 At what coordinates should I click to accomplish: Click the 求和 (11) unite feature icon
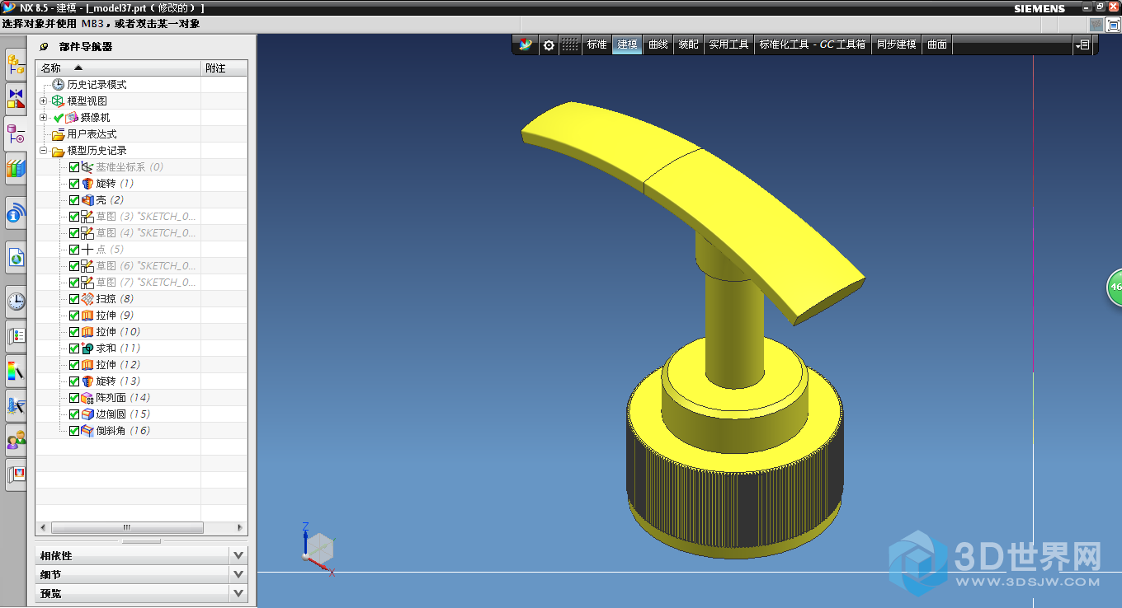(87, 348)
